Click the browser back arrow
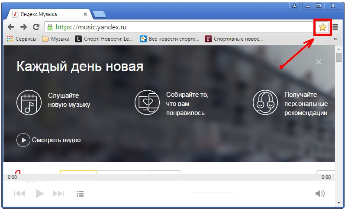Image resolution: width=345 pixels, height=210 pixels. tap(11, 27)
